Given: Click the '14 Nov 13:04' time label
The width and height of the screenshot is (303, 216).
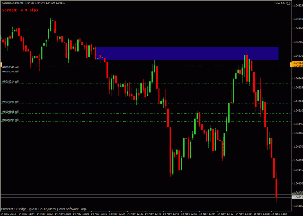Looking at the screenshot, I should click(x=207, y=214).
